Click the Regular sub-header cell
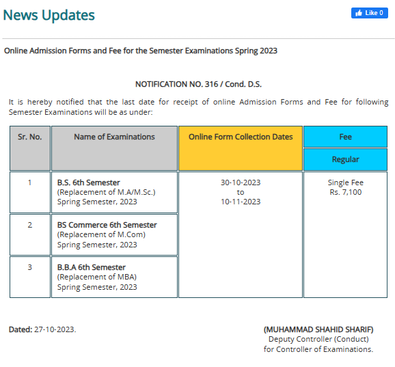The height and width of the screenshot is (367, 395). coord(345,159)
